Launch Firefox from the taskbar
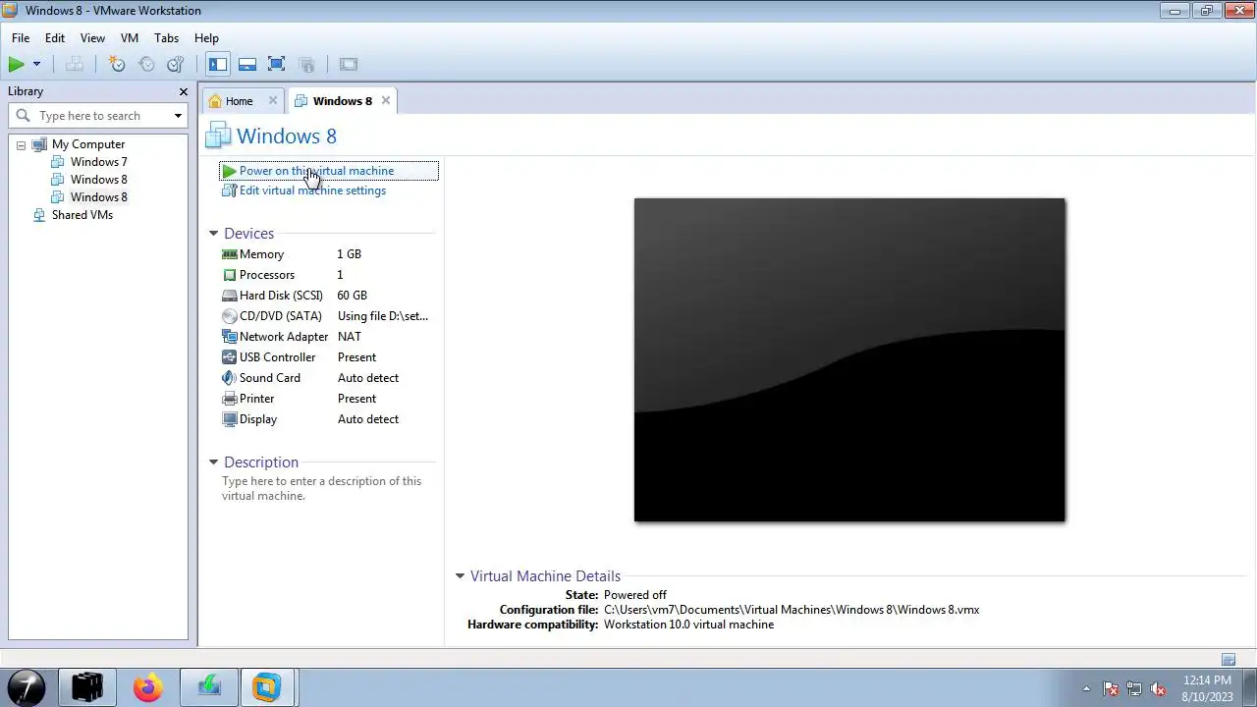Screen dimensions: 1257x707 148,687
